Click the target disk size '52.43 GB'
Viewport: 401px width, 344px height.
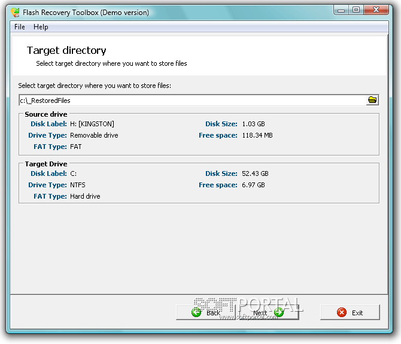coord(255,173)
